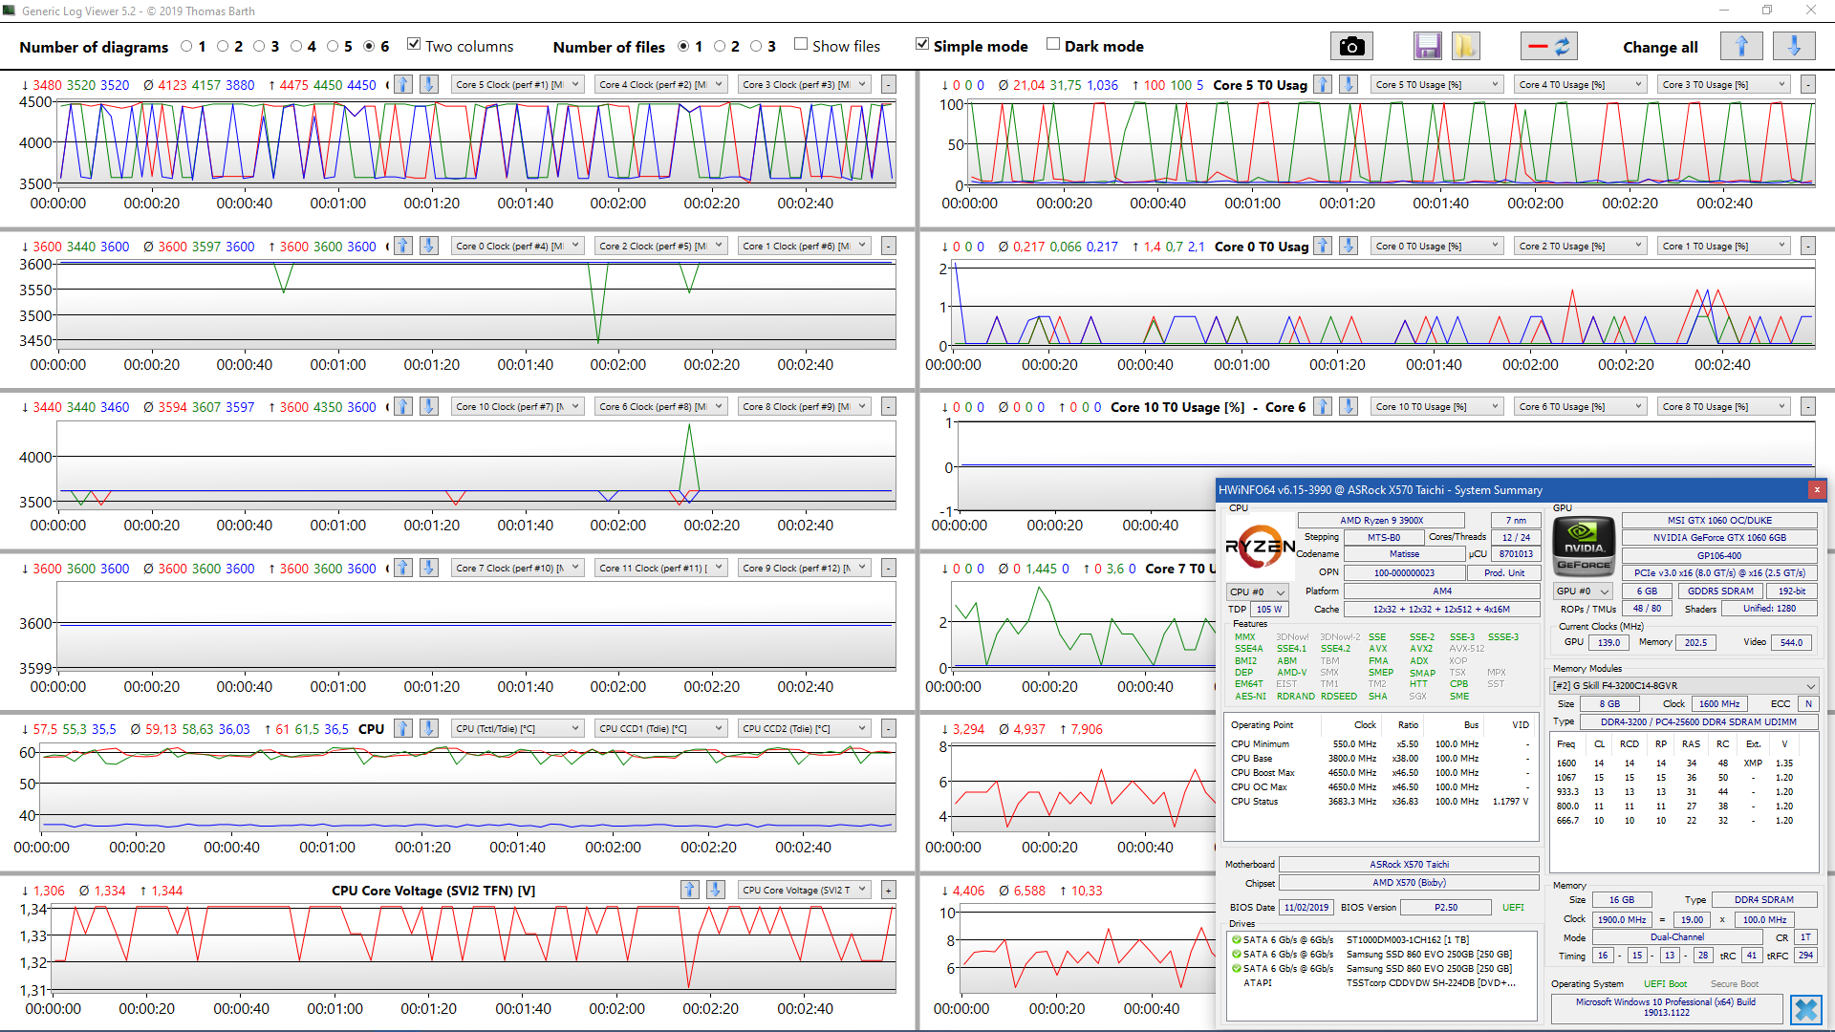
Task: Click the red line refresh button
Action: point(1548,46)
